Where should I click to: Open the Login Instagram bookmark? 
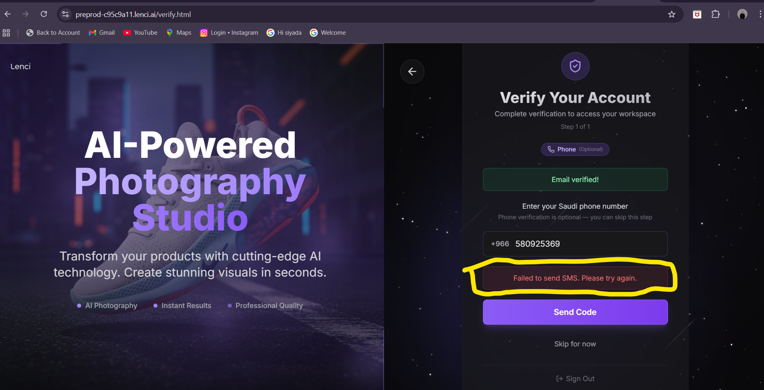click(229, 33)
